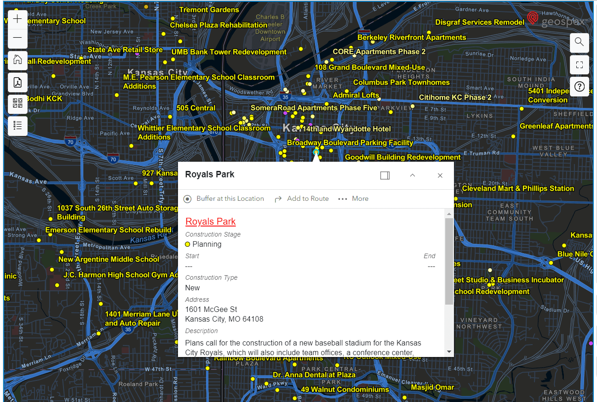The image size is (597, 402).
Task: Select Goodwill Building Redevelopment label
Action: tap(403, 157)
